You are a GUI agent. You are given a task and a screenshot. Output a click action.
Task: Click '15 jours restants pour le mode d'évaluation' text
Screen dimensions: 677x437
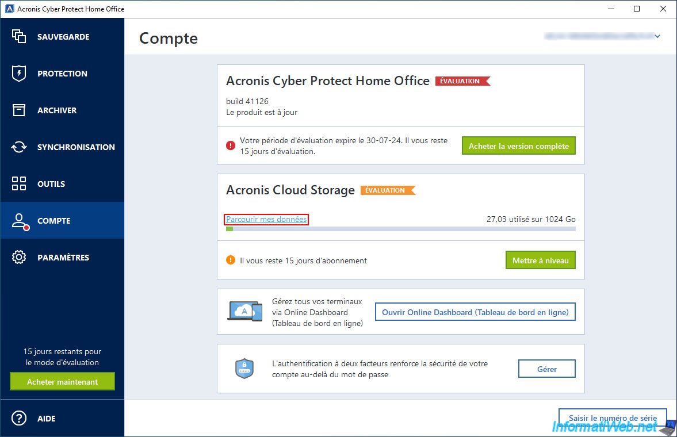tap(62, 356)
